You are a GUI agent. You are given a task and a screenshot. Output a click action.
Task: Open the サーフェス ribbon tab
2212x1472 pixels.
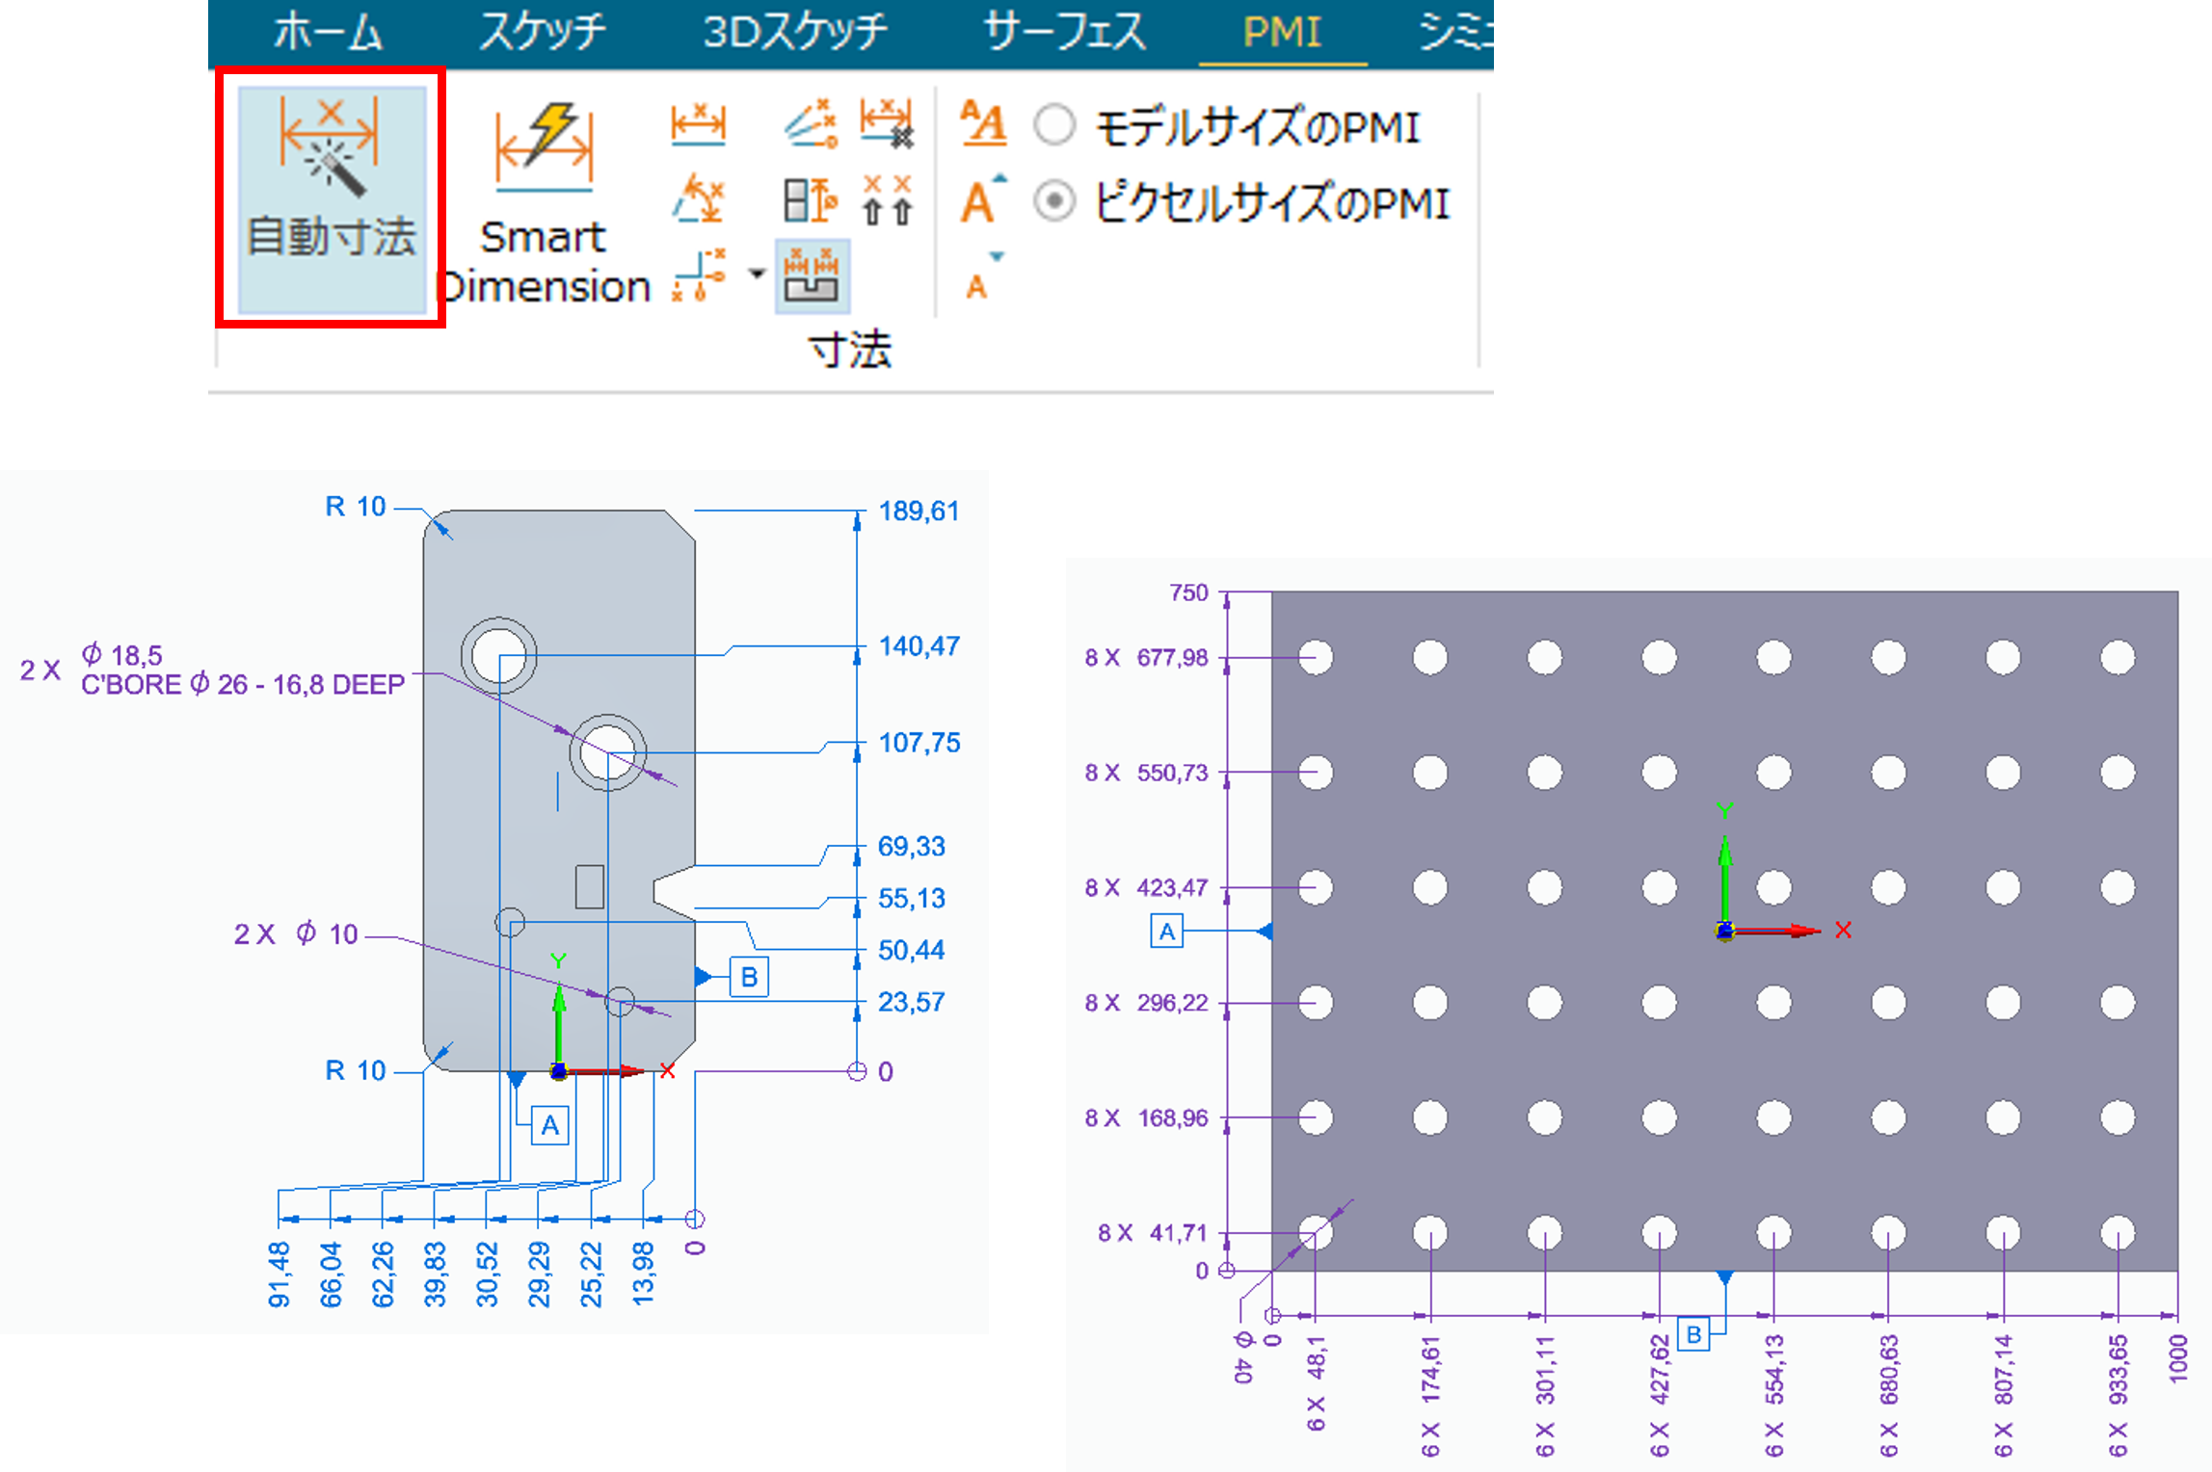1064,32
